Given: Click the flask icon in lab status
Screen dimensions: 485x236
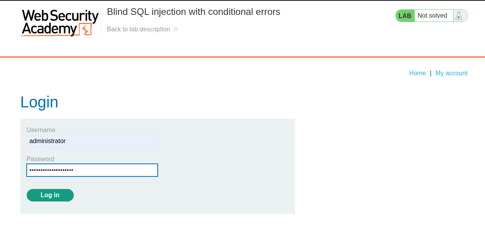Looking at the screenshot, I should tap(459, 16).
